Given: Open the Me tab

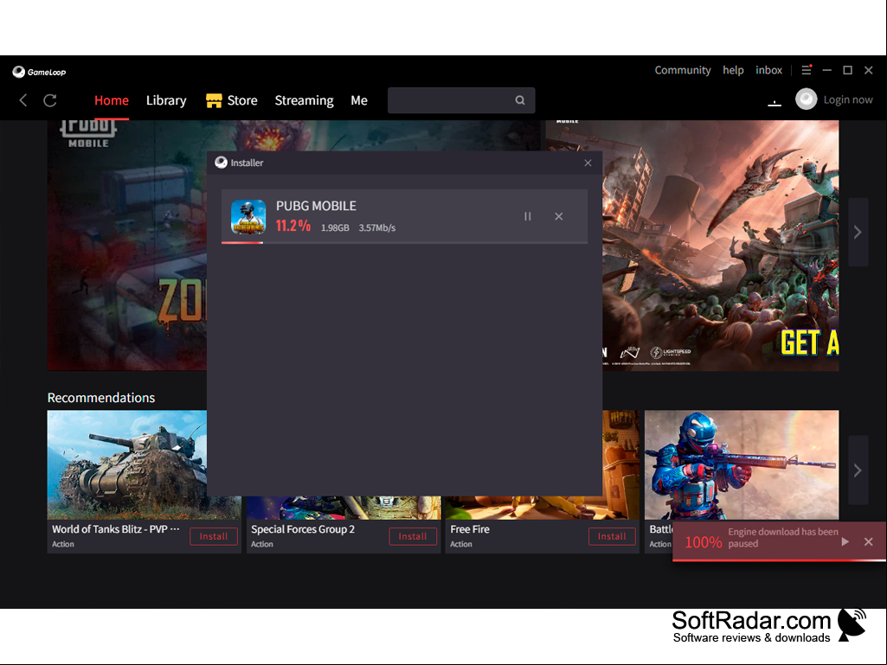Looking at the screenshot, I should point(358,100).
